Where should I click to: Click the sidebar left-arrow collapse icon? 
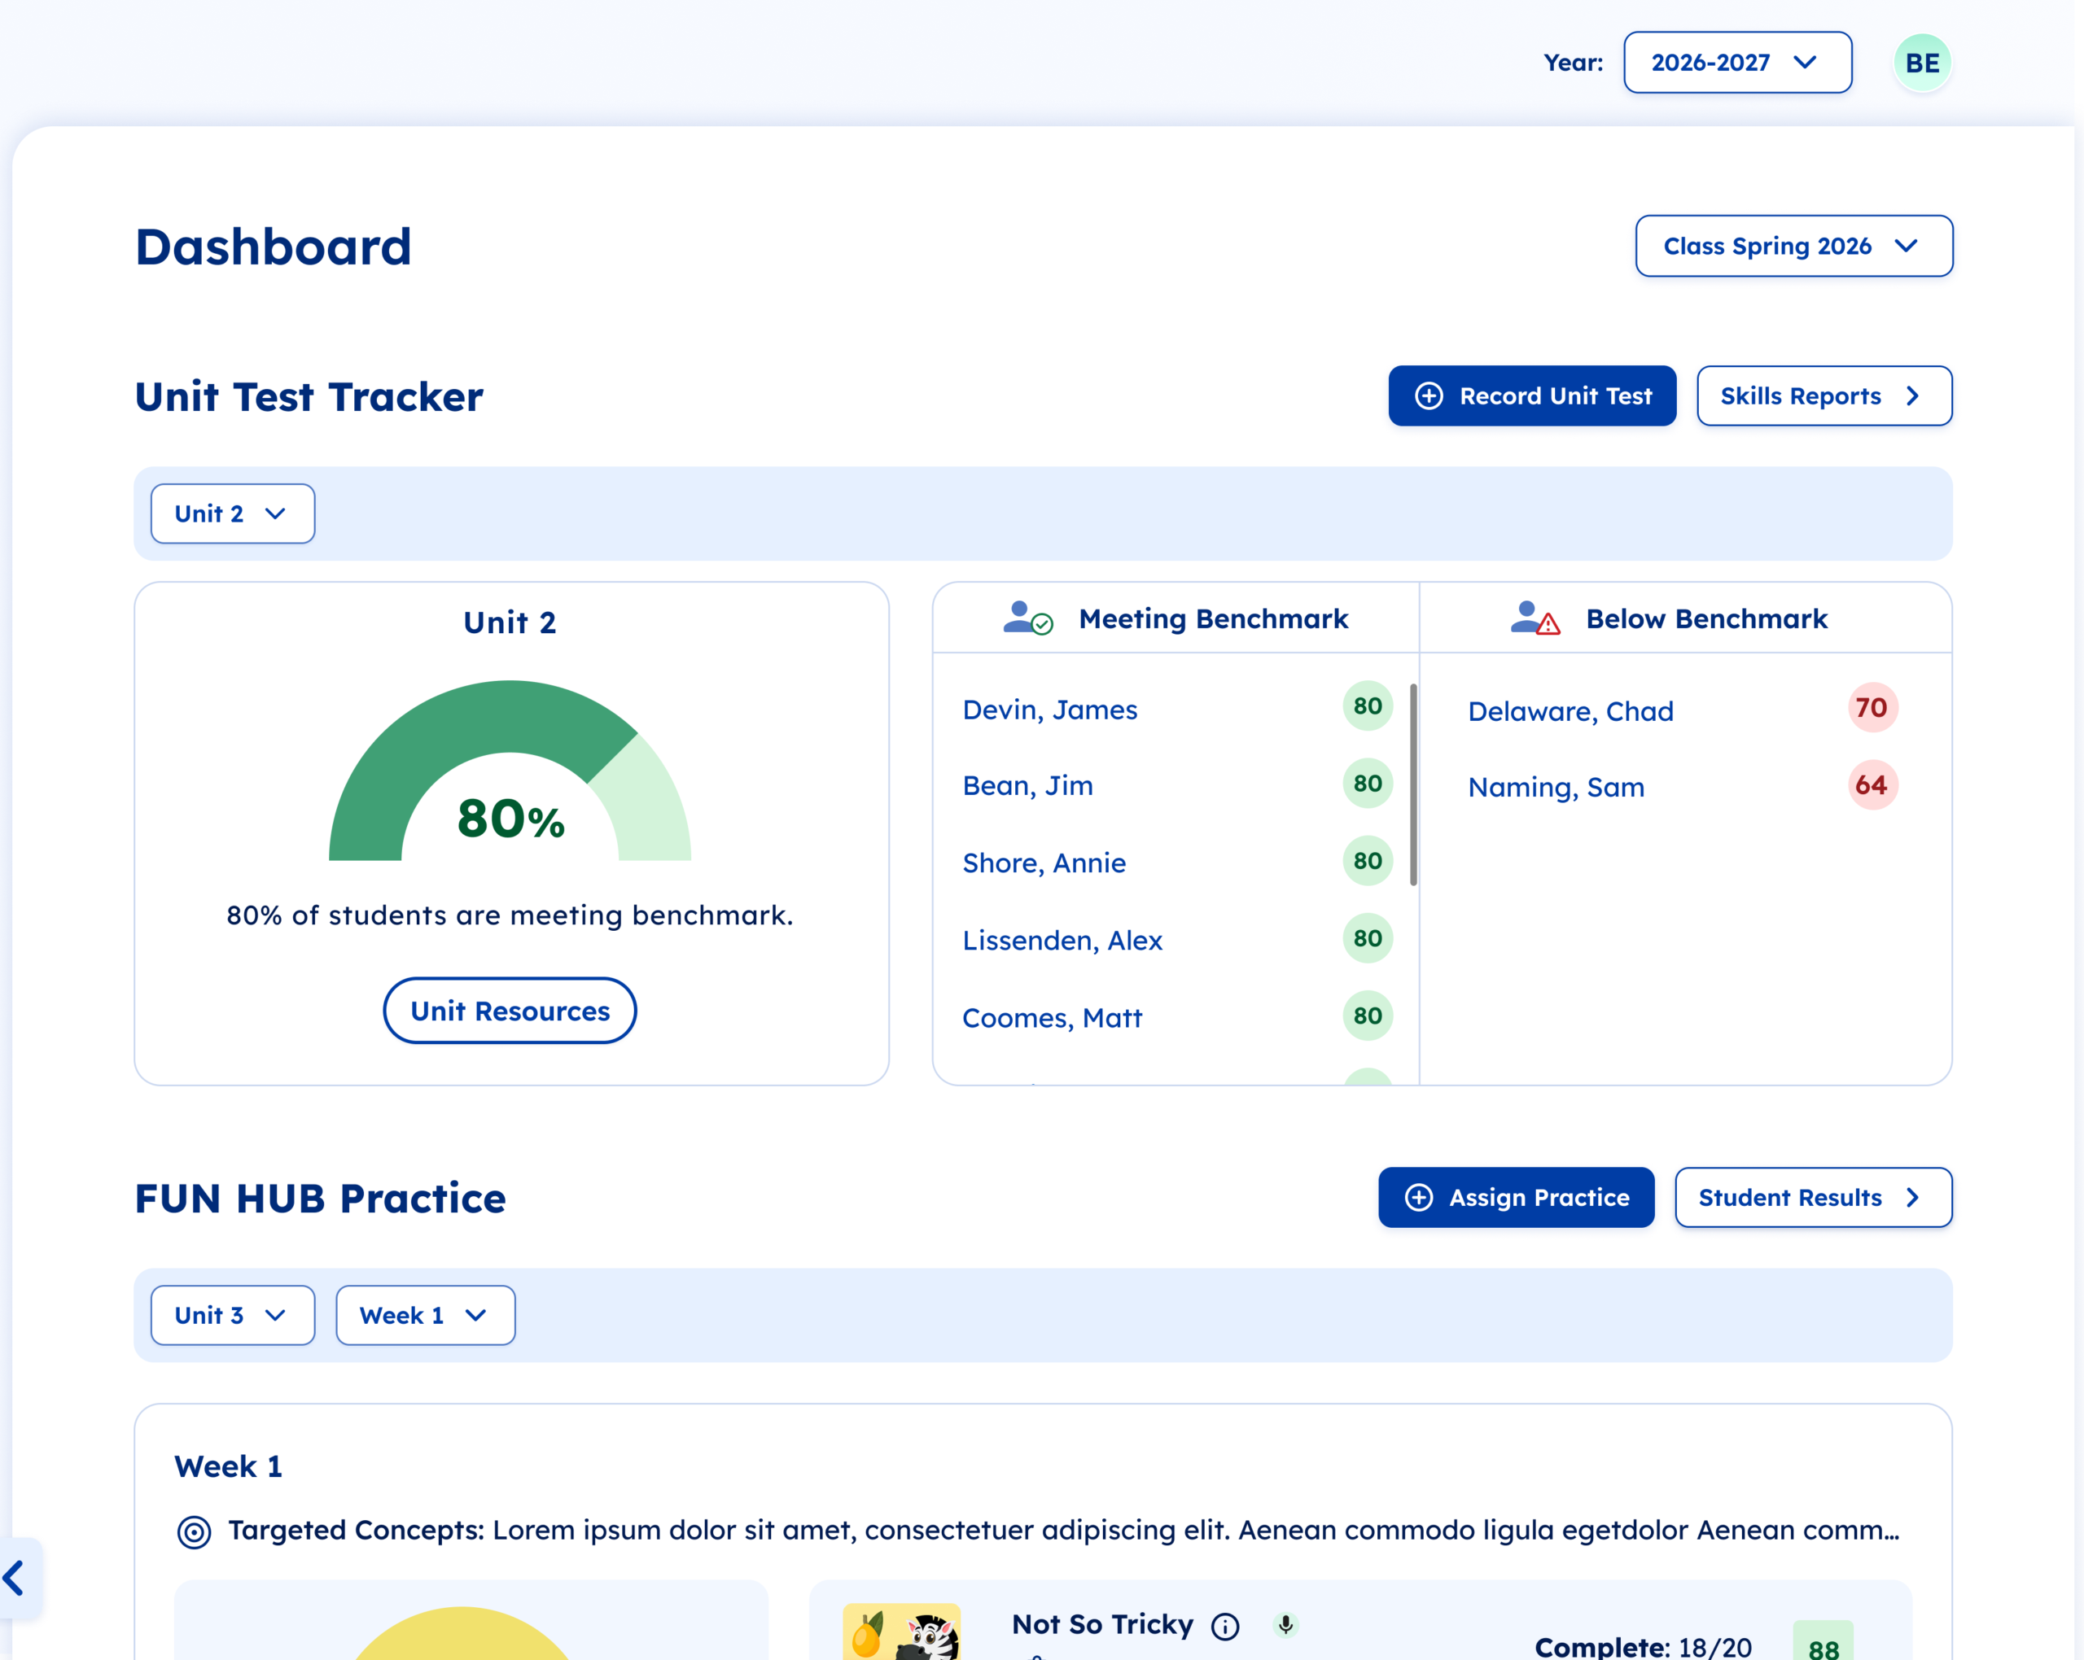[15, 1578]
